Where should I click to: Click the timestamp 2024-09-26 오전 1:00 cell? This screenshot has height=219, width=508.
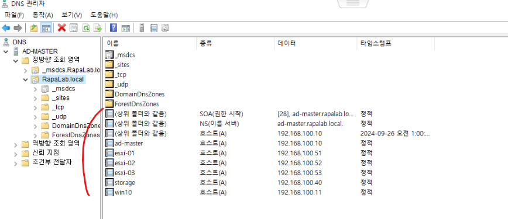[x=395, y=133]
